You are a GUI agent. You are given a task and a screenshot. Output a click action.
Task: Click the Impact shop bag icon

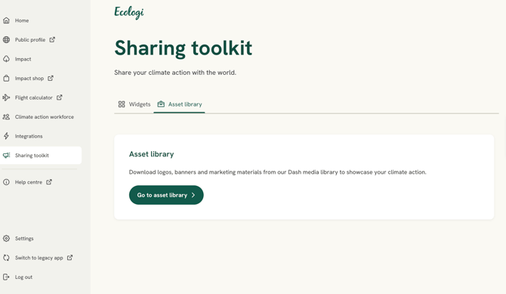6,78
